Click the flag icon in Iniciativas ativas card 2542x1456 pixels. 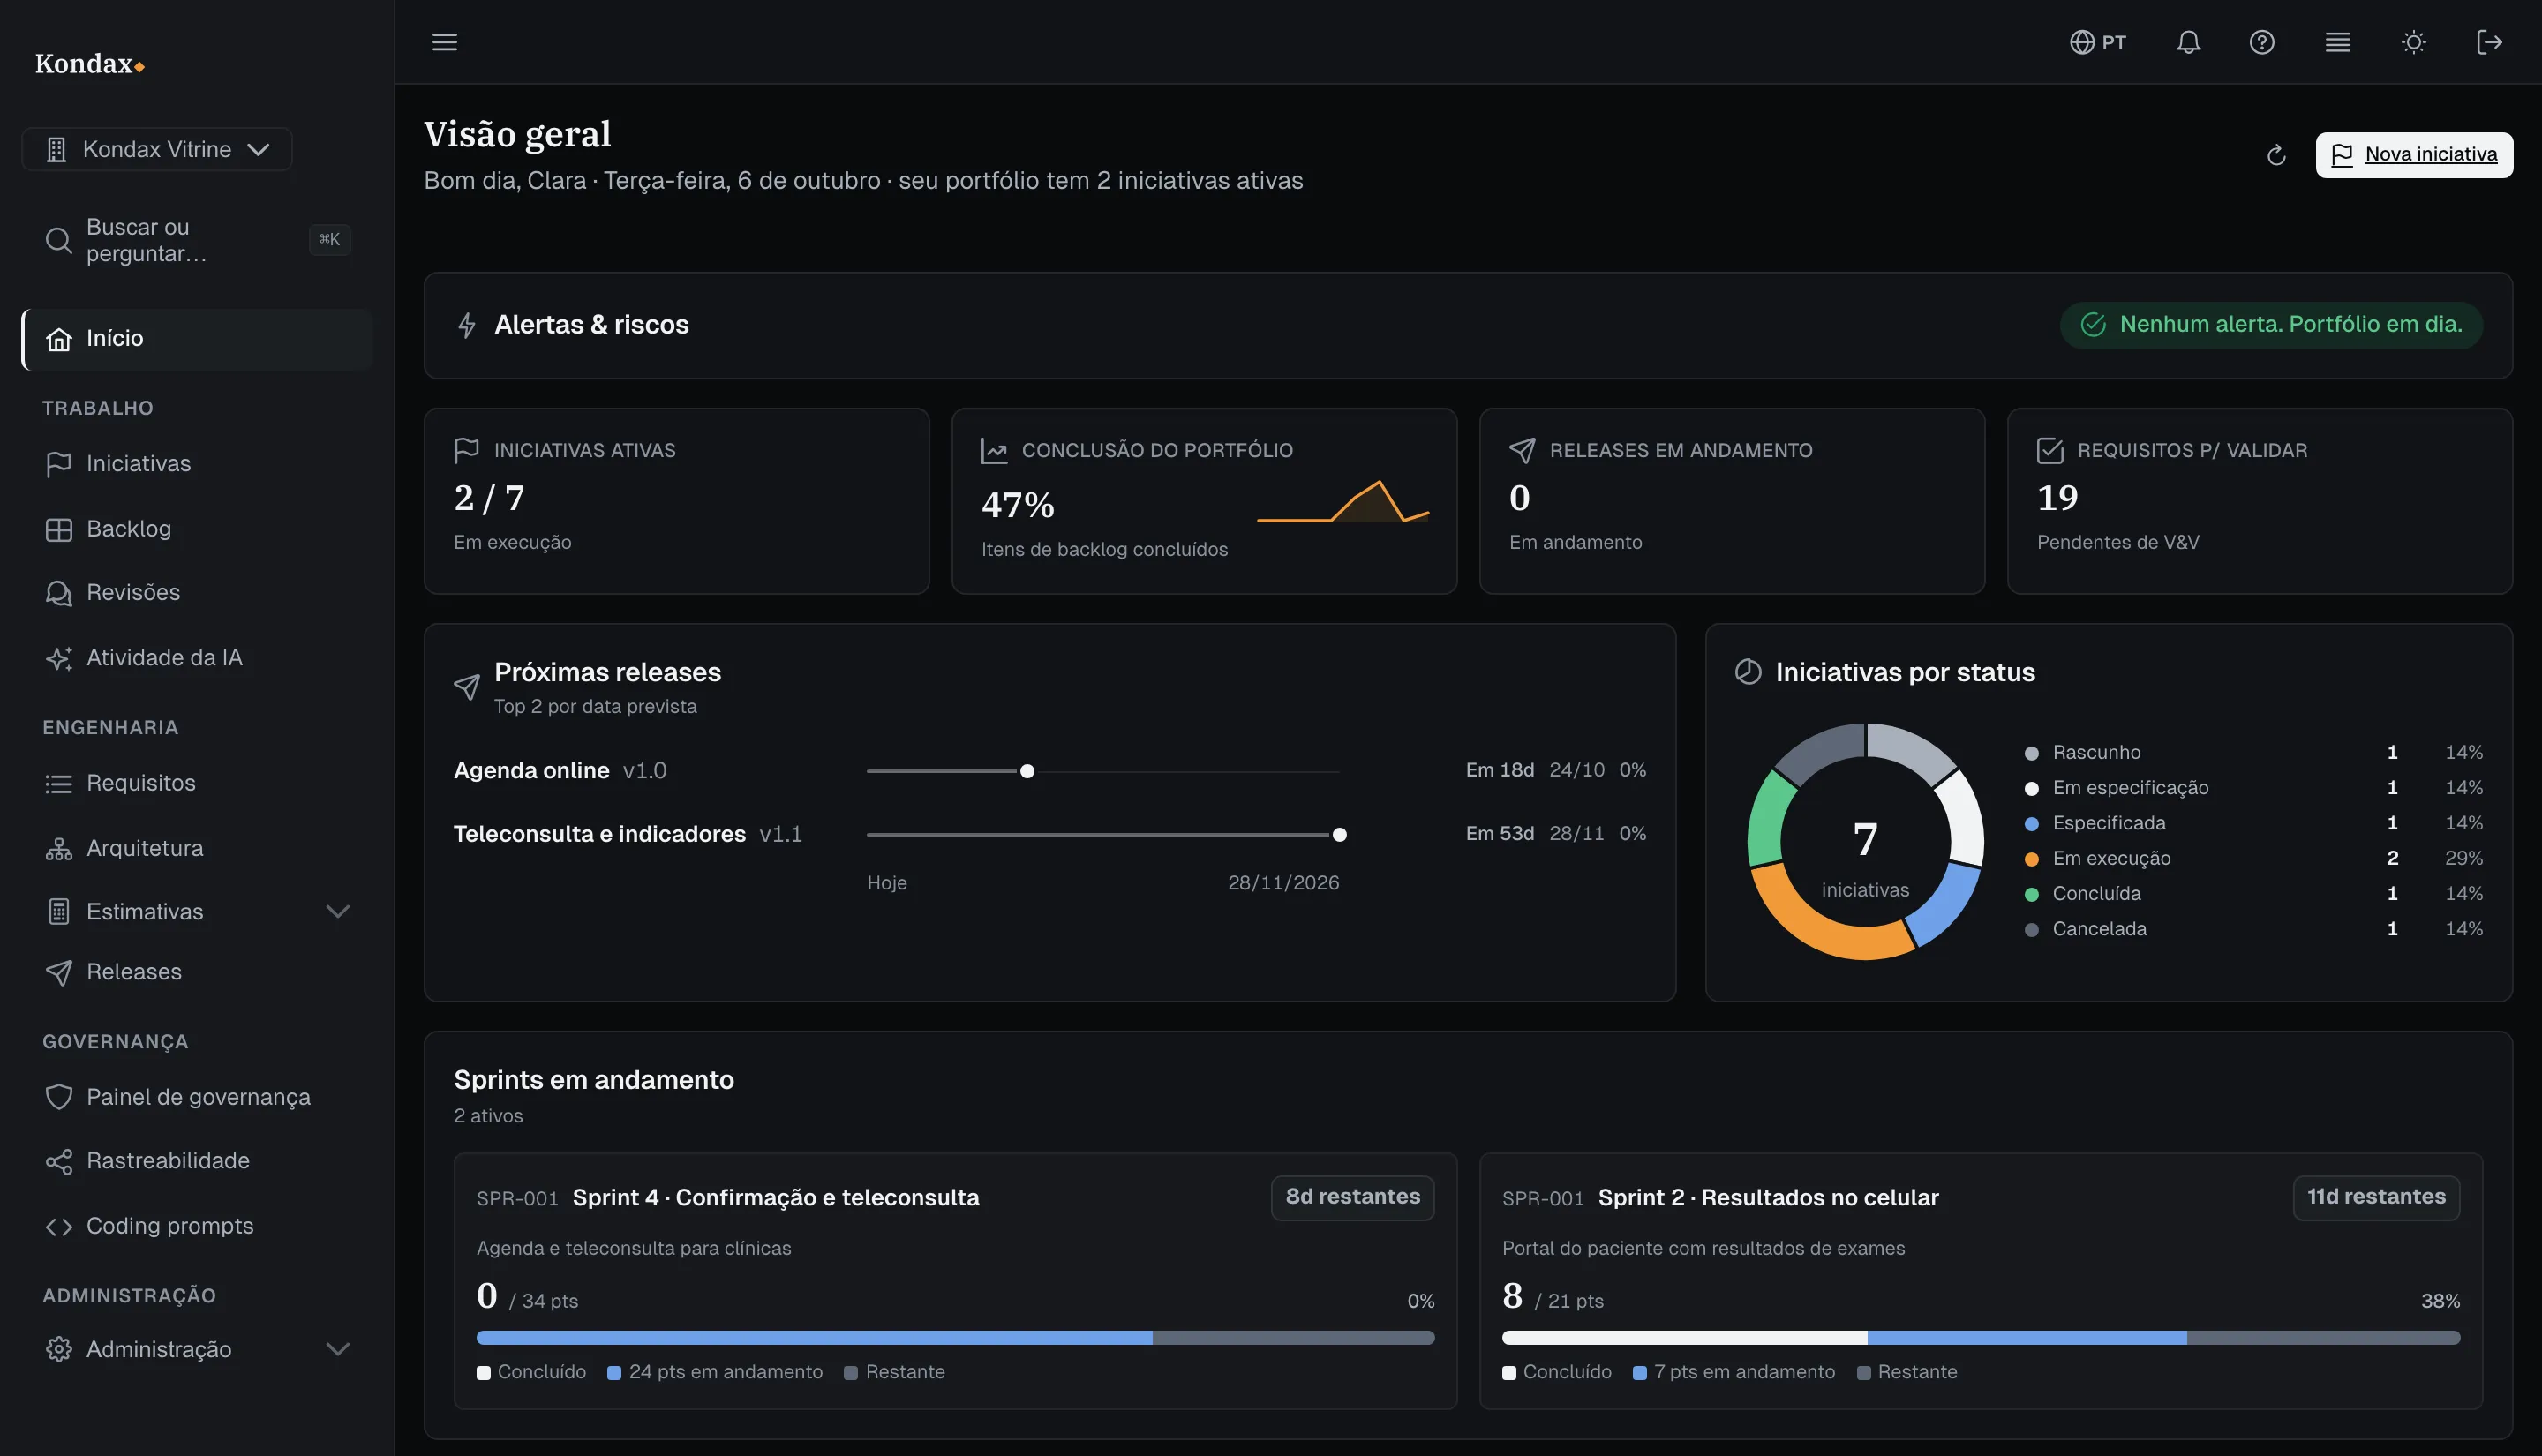[x=466, y=450]
